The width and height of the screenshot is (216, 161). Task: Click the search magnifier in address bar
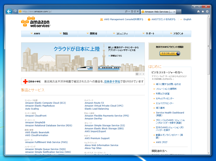pyautogui.click(x=126, y=12)
